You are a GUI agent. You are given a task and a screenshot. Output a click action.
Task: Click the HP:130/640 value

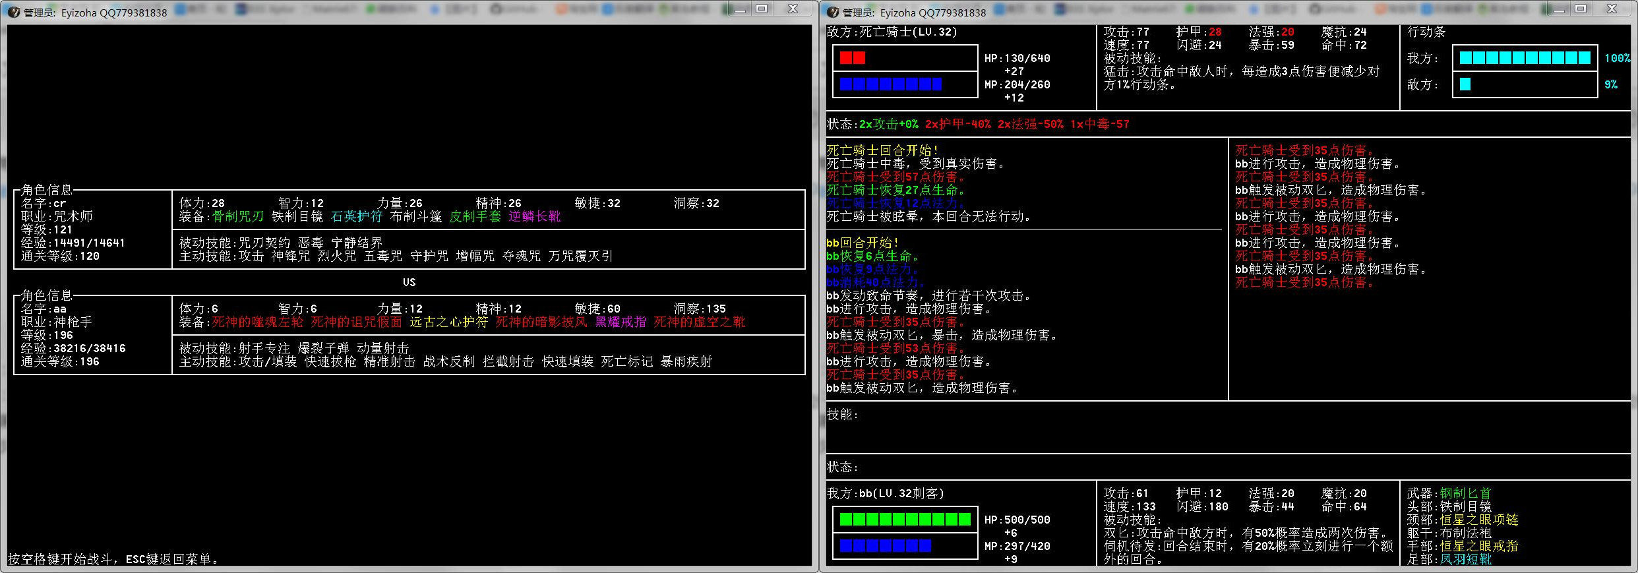point(1017,58)
